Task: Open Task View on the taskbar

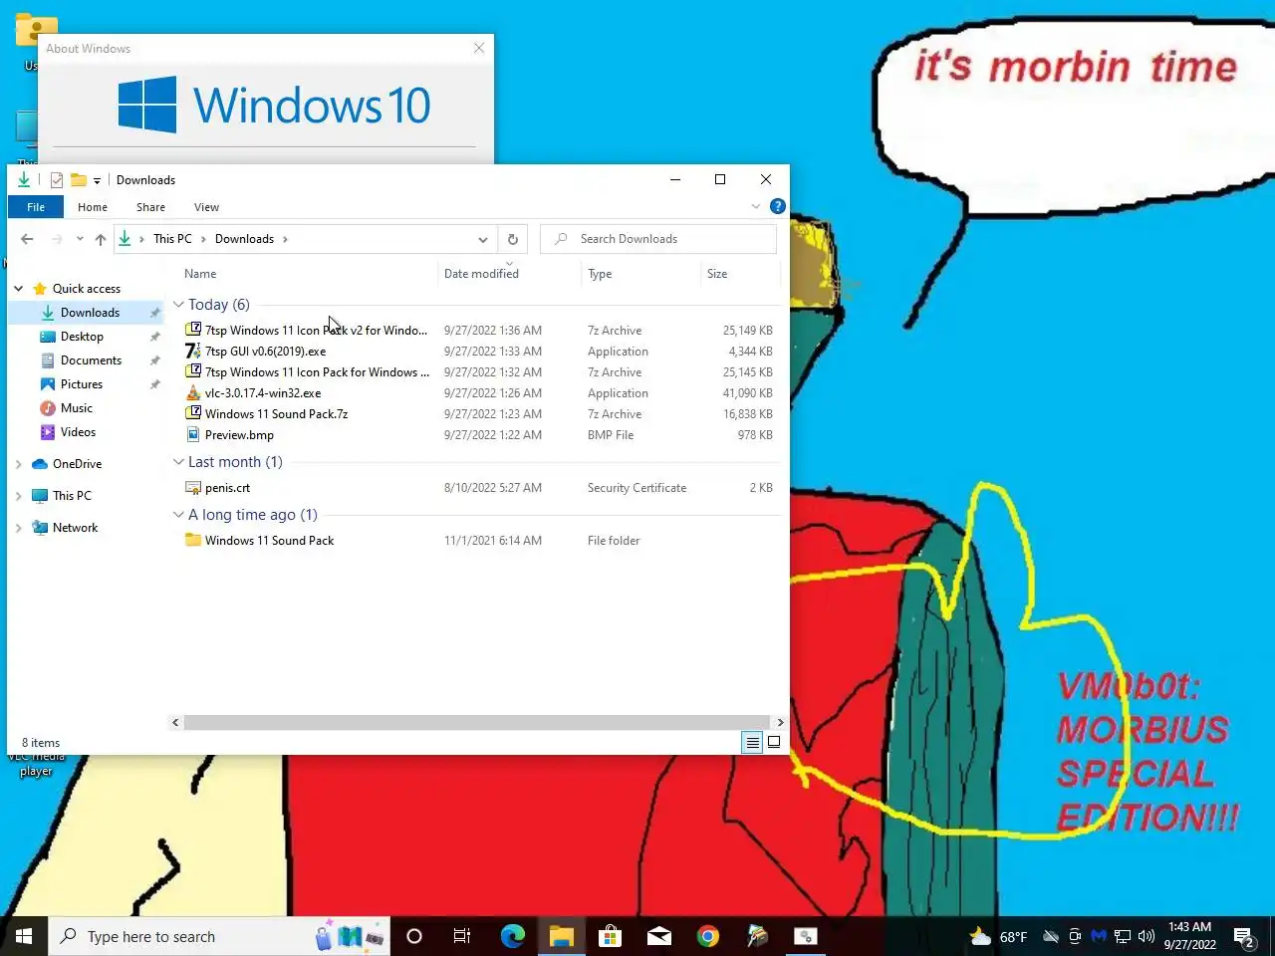Action: pyautogui.click(x=462, y=936)
